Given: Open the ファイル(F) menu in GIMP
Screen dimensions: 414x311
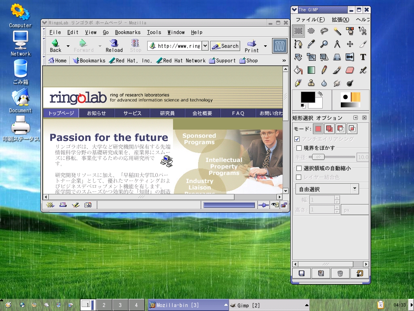Looking at the screenshot, I should coord(310,19).
